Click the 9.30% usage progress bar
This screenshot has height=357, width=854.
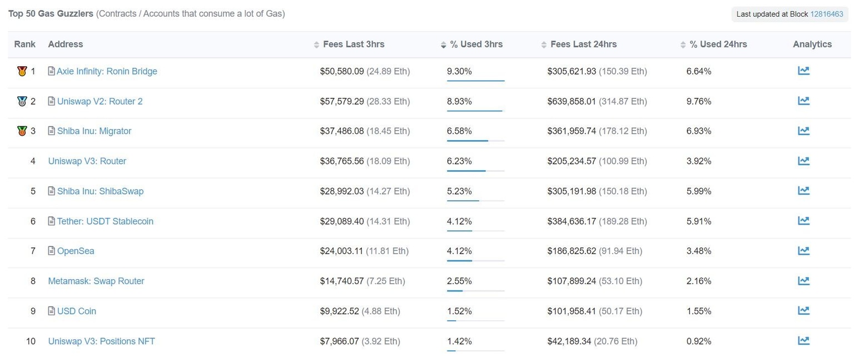475,81
